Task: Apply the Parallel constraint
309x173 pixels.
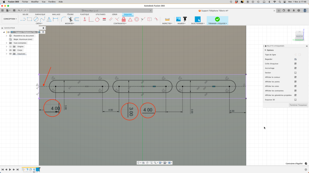Action: point(110,19)
